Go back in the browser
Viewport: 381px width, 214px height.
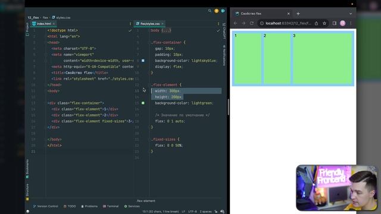(235, 23)
